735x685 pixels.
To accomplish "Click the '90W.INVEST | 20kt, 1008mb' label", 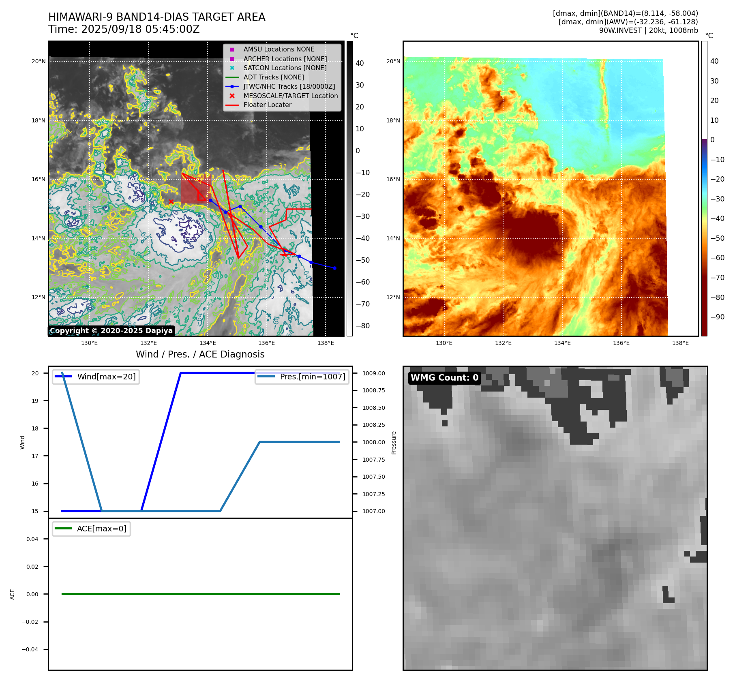I will tap(649, 30).
